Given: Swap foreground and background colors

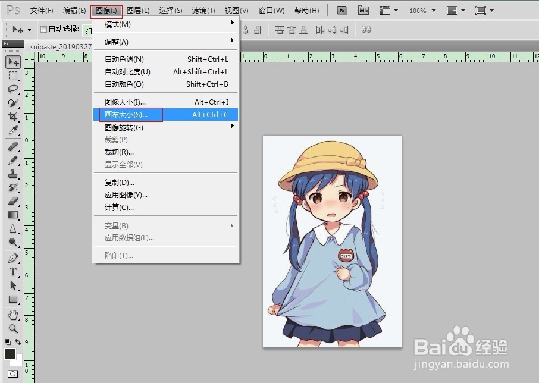Looking at the screenshot, I should 18,342.
